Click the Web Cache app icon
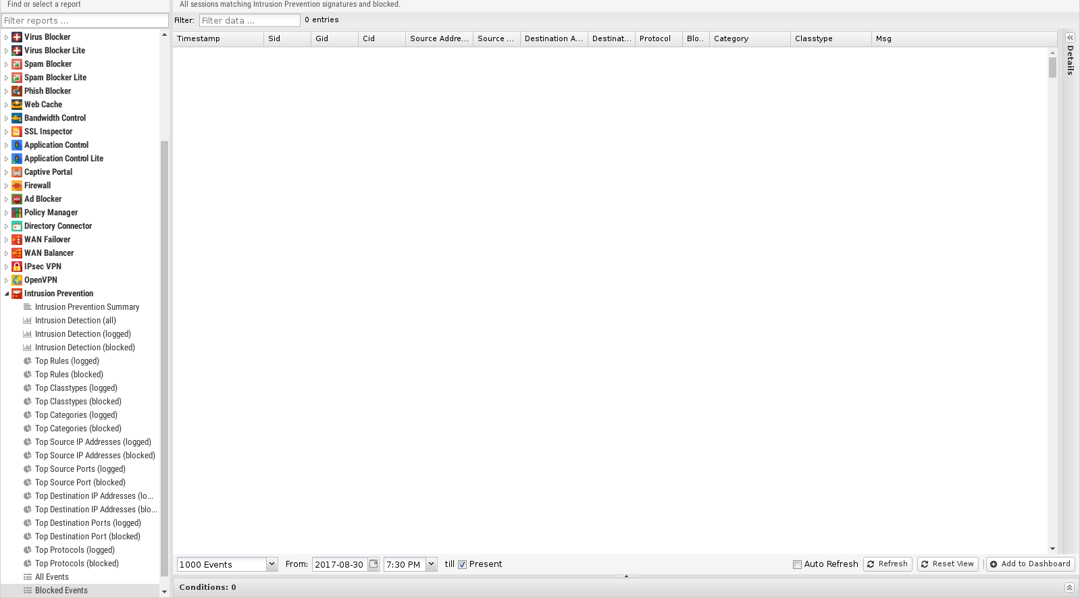 [17, 105]
